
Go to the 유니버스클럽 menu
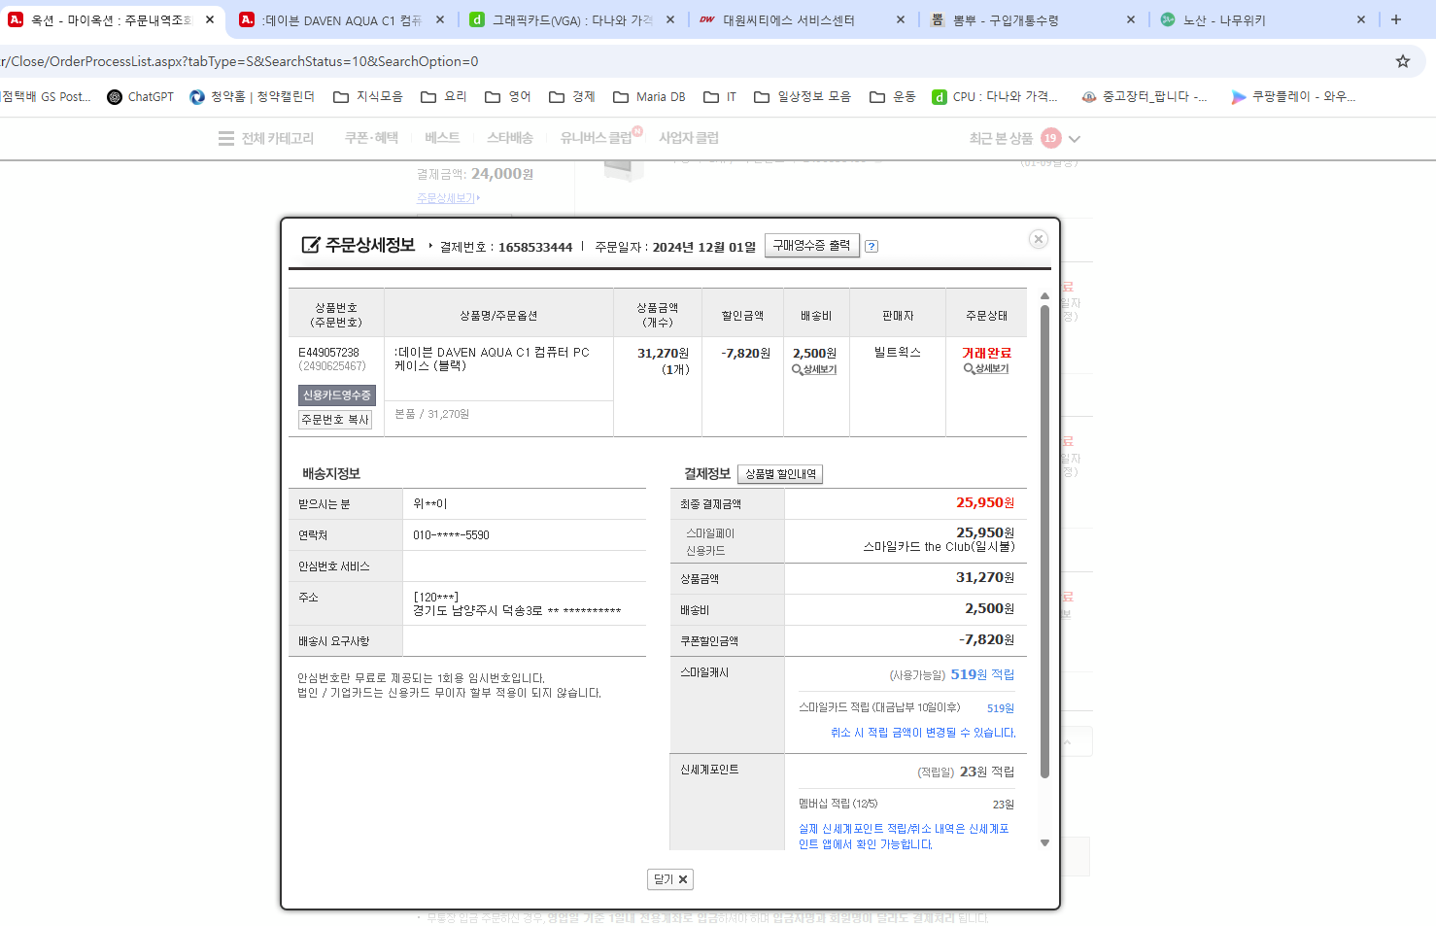(596, 138)
